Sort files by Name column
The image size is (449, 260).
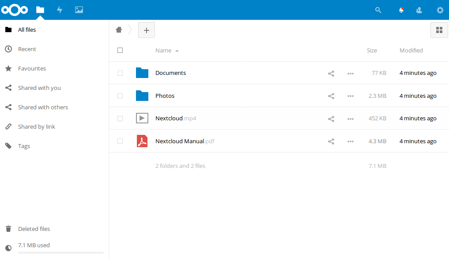coord(163,51)
